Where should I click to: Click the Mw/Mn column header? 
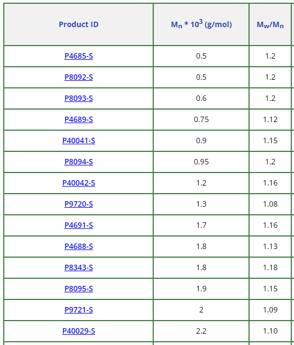pos(270,24)
